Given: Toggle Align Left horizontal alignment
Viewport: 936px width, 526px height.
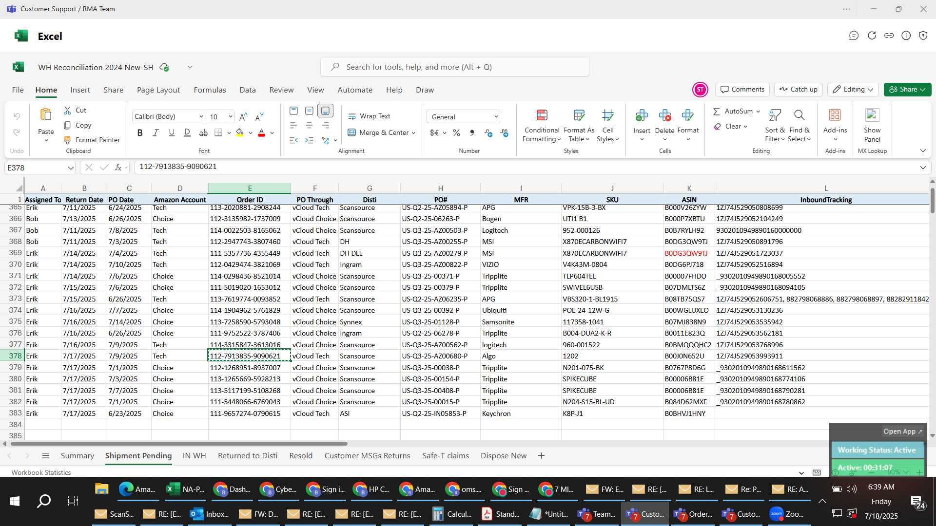Looking at the screenshot, I should click(x=293, y=126).
